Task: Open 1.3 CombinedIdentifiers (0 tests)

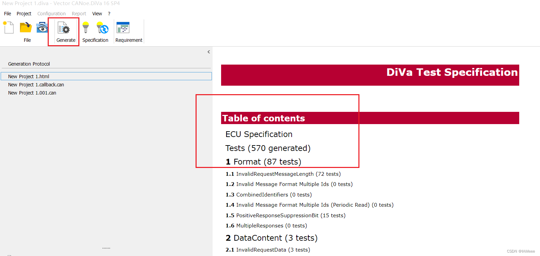Action: pos(268,195)
